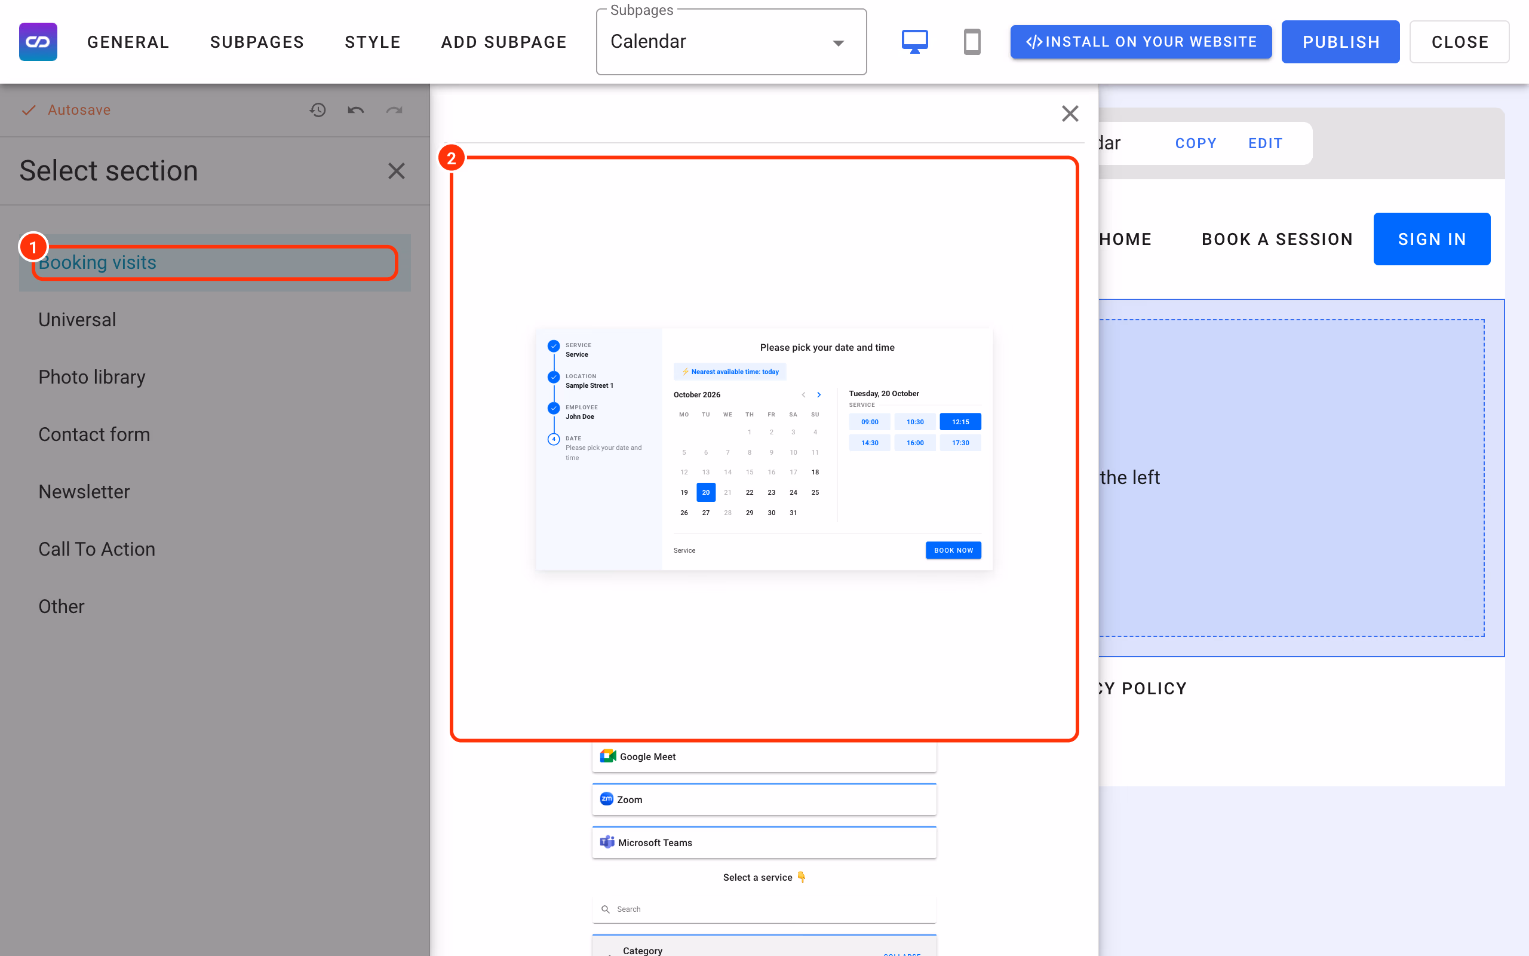Screen dimensions: 1529x956
Task: Close the Select section panel
Action: pos(396,171)
